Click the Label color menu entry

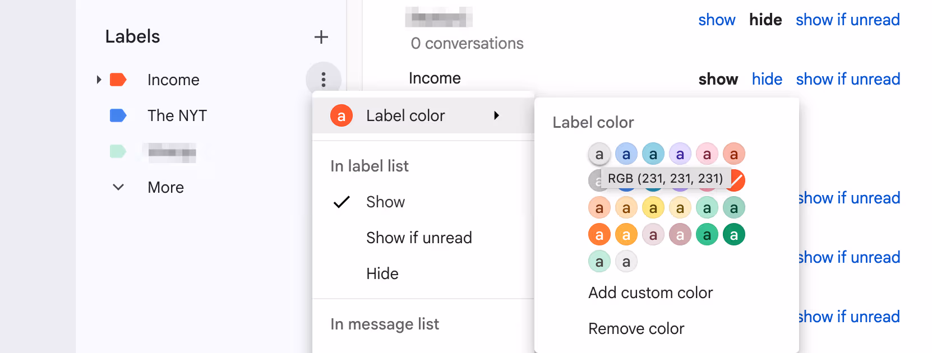point(405,115)
